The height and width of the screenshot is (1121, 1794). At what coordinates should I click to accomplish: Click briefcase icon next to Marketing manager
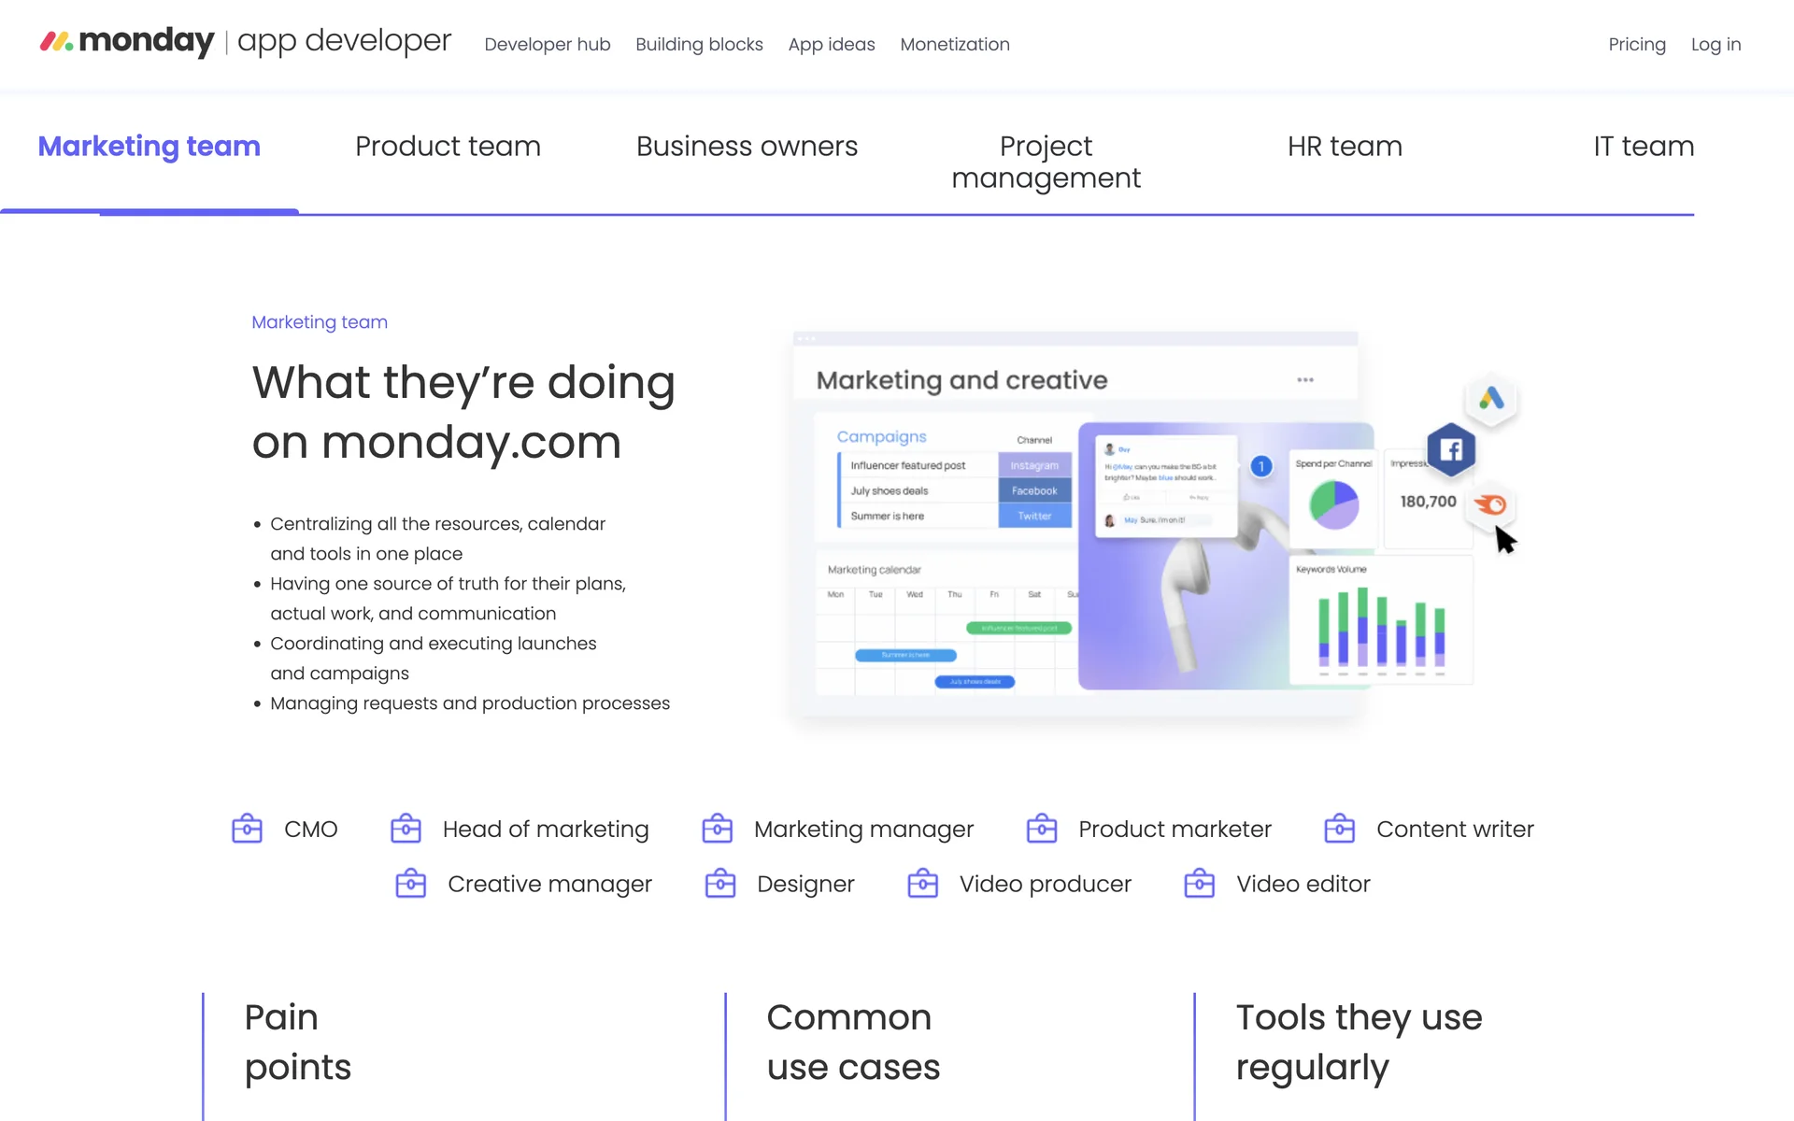point(717,829)
